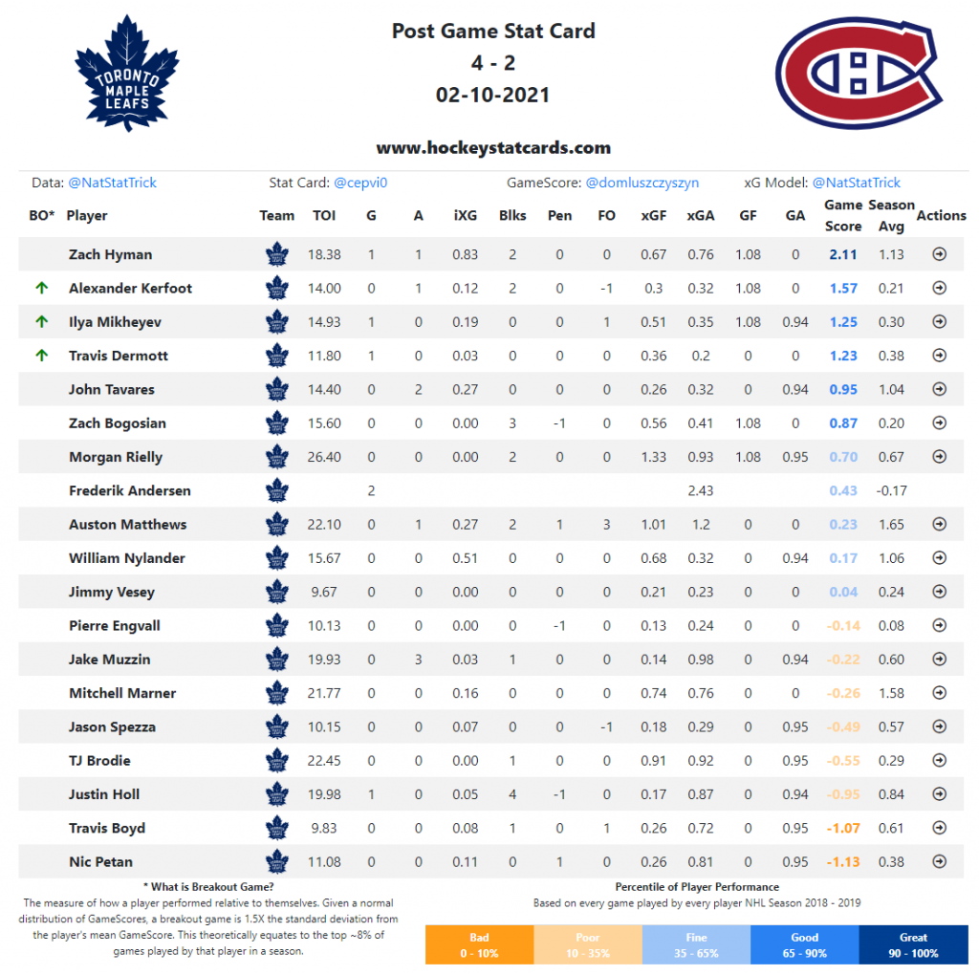
Task: Click the Bad 0 - 10% legend swatch
Action: (x=479, y=945)
